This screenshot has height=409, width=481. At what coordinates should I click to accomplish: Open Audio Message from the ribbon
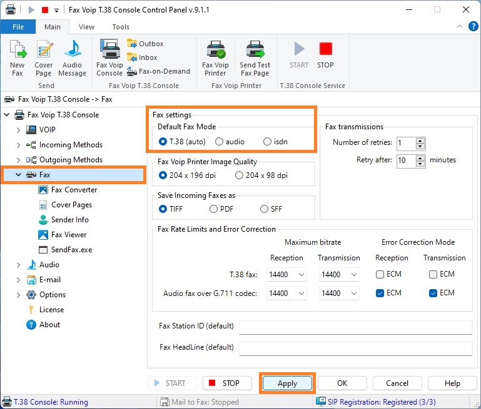(73, 58)
